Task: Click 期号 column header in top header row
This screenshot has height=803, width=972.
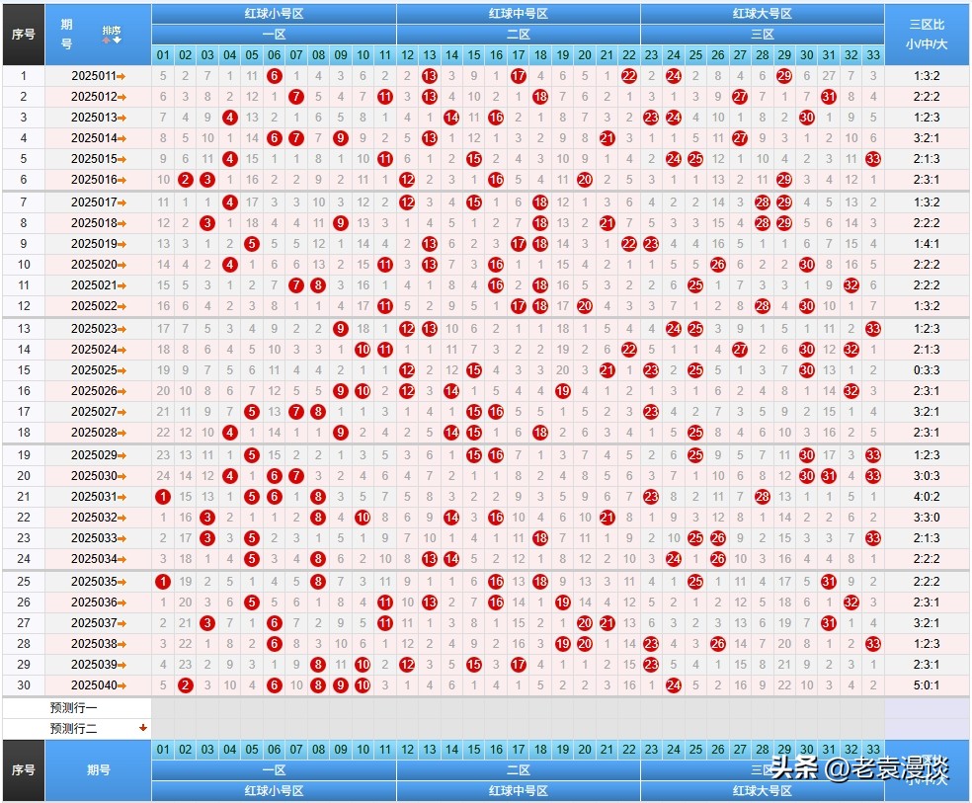Action: point(66,34)
